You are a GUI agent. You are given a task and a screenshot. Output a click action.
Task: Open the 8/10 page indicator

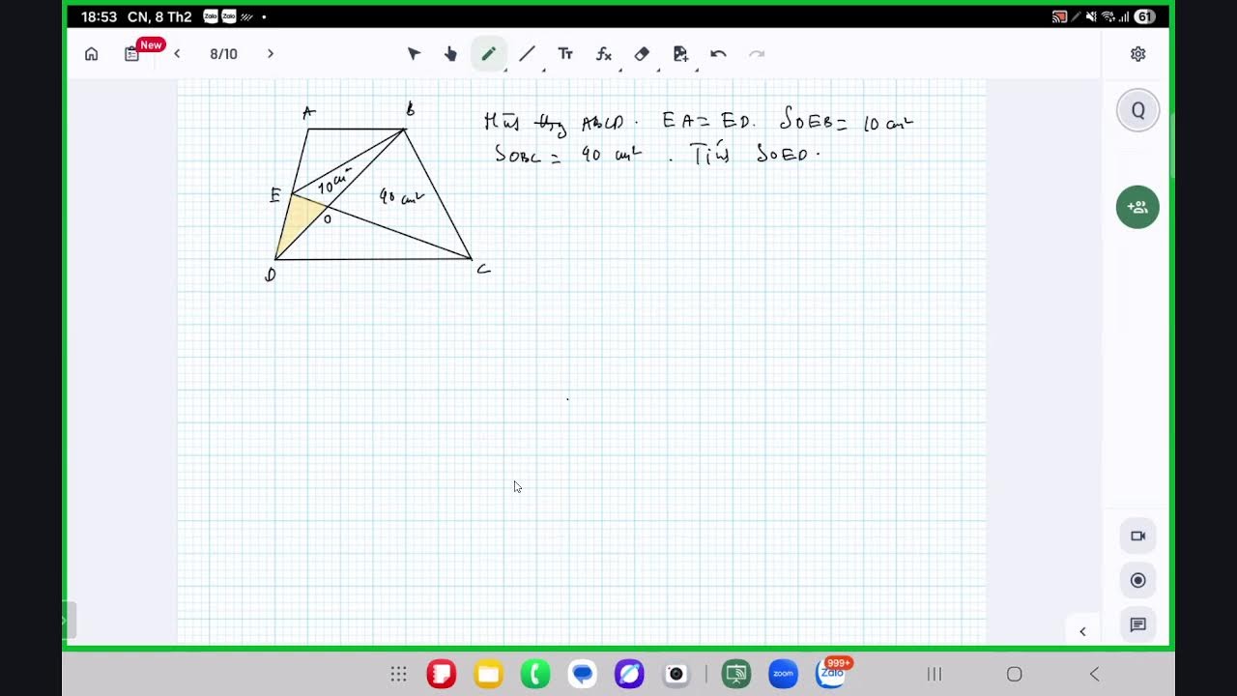(223, 54)
